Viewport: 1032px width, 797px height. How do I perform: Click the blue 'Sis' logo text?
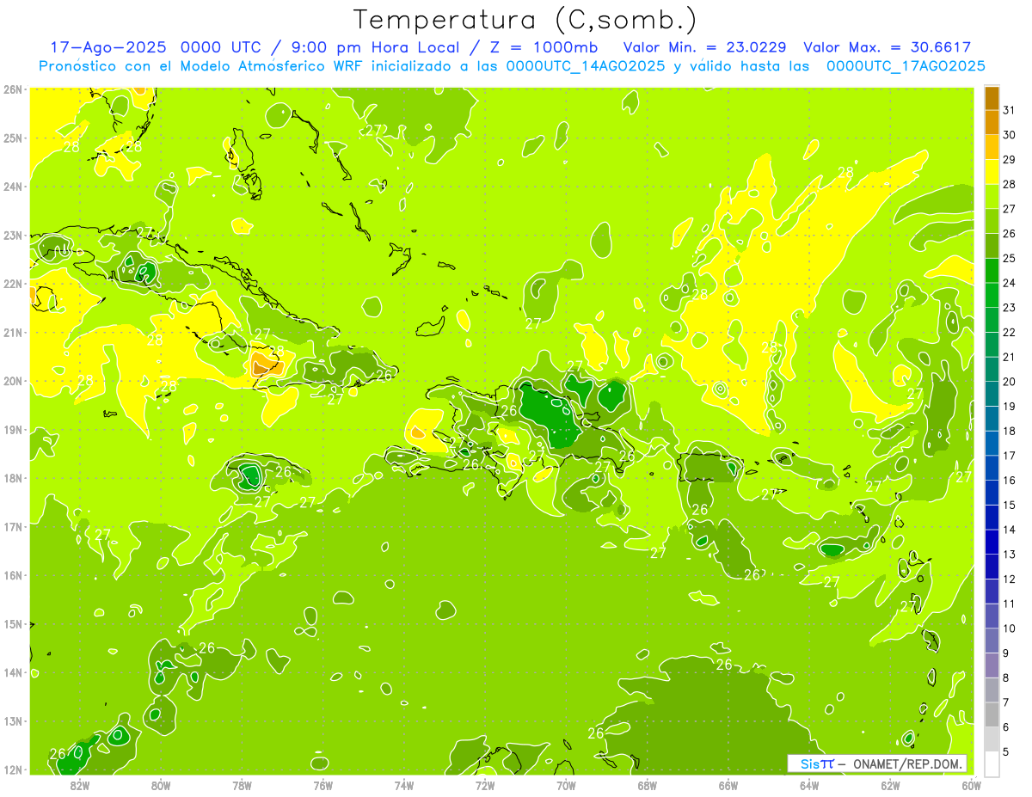(810, 763)
